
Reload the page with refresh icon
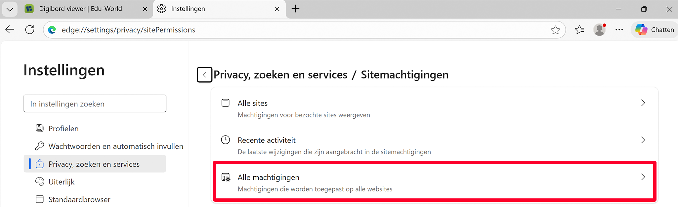(x=30, y=30)
